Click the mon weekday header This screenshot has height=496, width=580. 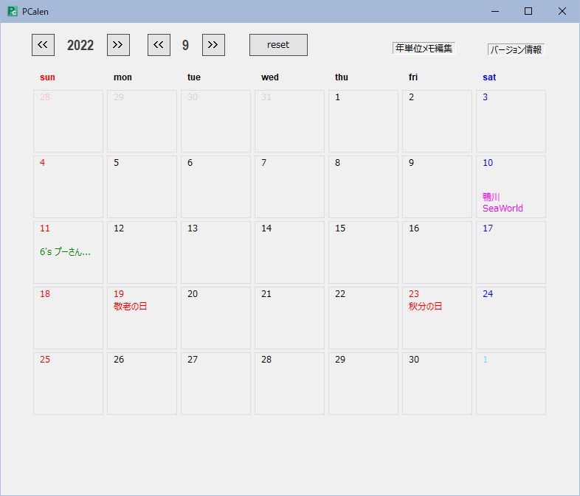122,77
